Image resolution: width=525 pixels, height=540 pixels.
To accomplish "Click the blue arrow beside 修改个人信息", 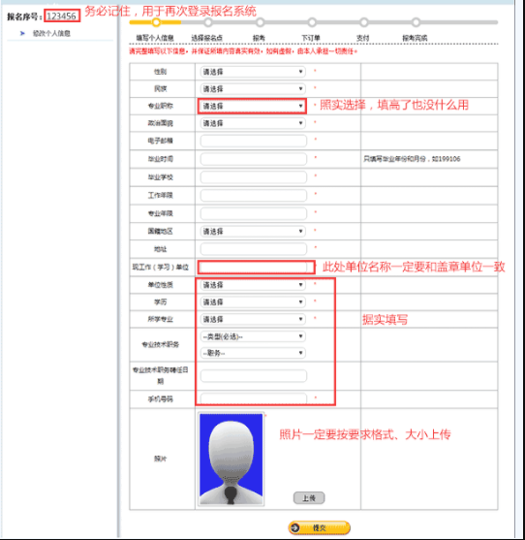I will [22, 33].
